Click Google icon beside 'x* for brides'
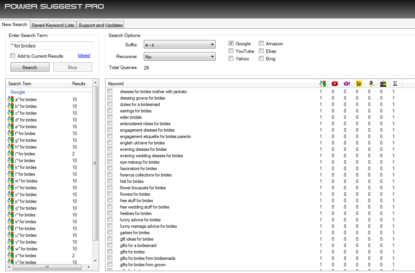 (x=11, y=256)
